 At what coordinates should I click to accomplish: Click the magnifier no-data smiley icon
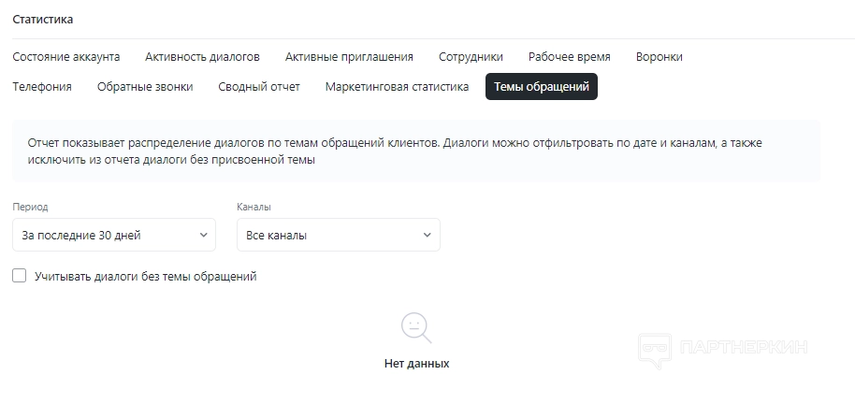pos(416,327)
